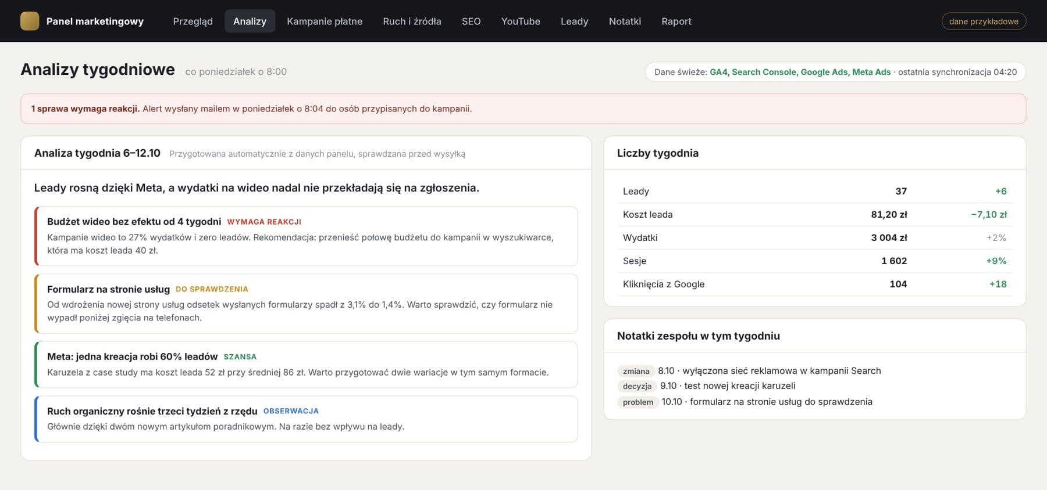Click the +2% change for Wydatki
The height and width of the screenshot is (490, 1047).
[x=996, y=237]
